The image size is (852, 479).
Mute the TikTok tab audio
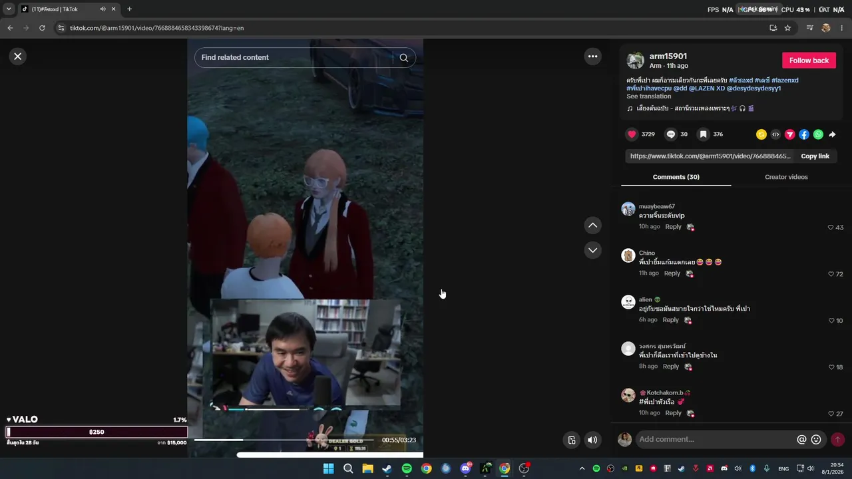click(103, 9)
